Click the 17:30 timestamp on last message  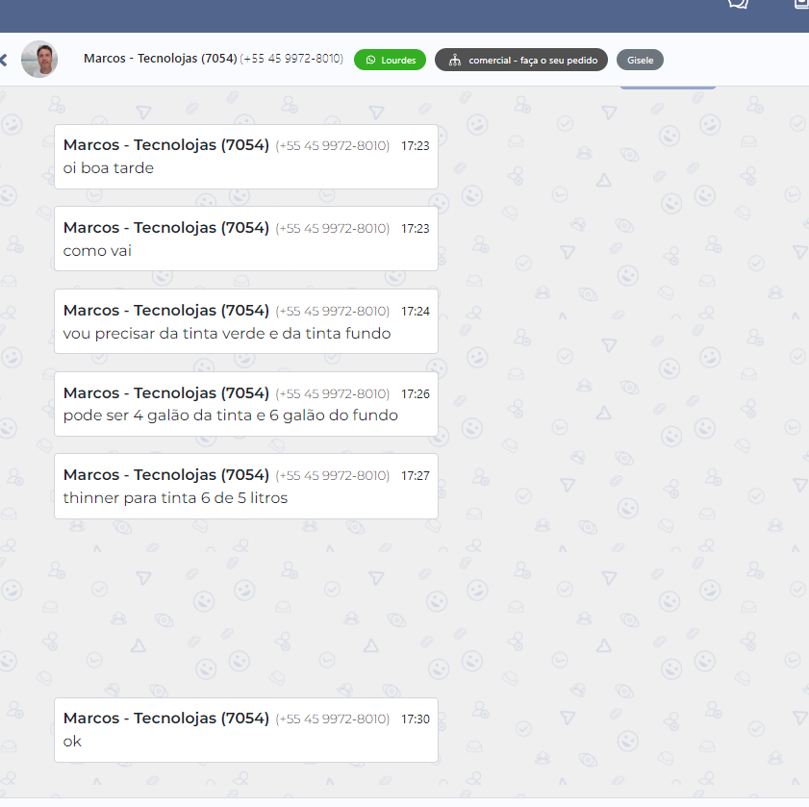(415, 719)
